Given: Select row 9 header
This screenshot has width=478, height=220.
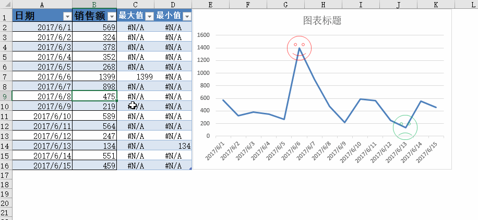Looking at the screenshot, I should coord(6,96).
